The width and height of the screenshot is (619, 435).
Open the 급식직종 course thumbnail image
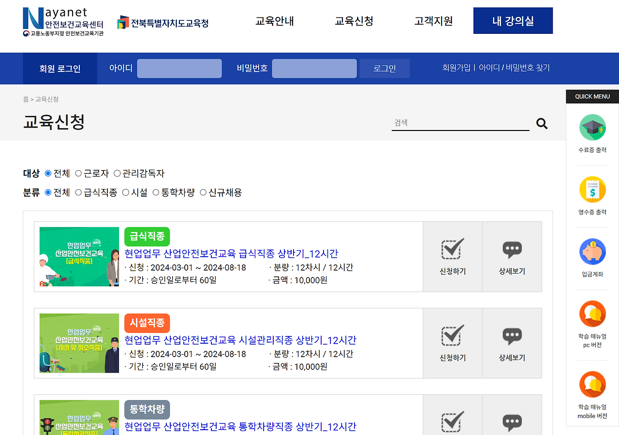pyautogui.click(x=79, y=257)
